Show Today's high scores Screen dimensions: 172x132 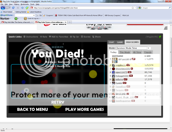(113, 52)
